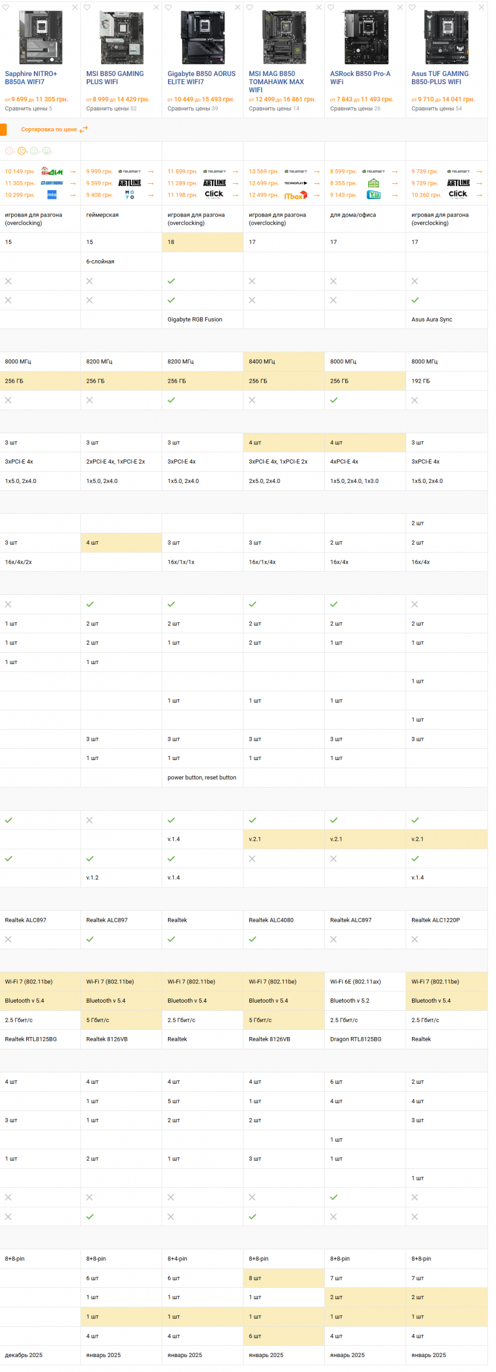Remove MSI B850 GAMING PLUS WIFI from comparison
Viewport: 496px width, 1372px height.
point(156,8)
